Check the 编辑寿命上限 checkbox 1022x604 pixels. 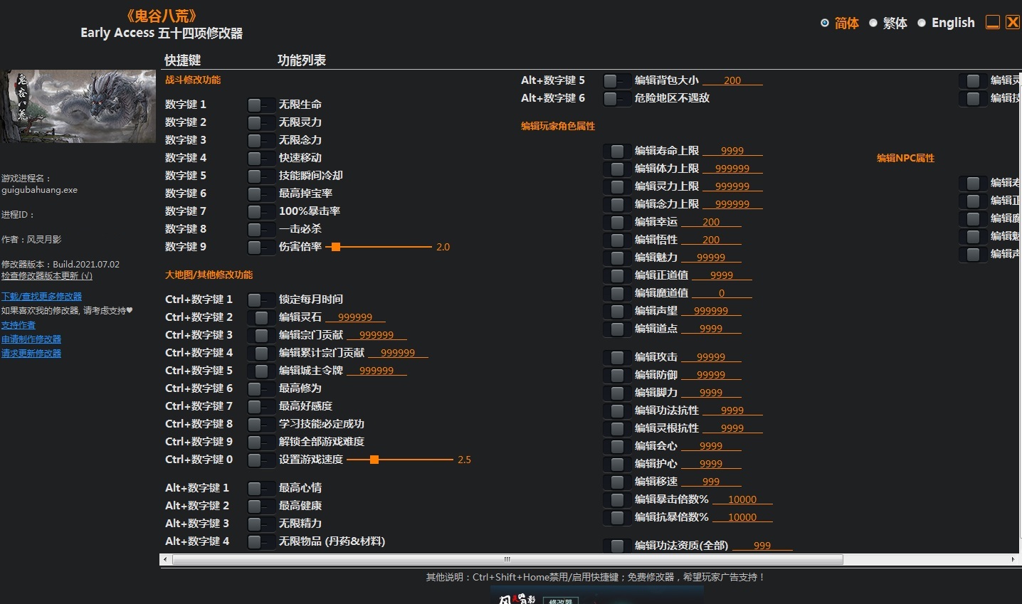tap(616, 151)
